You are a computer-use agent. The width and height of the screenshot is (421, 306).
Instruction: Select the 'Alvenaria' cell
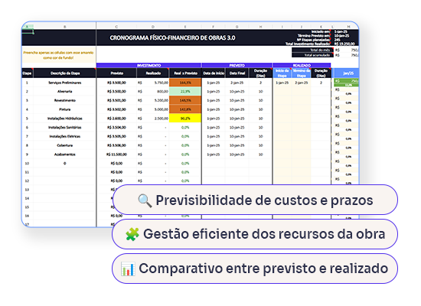tap(65, 92)
